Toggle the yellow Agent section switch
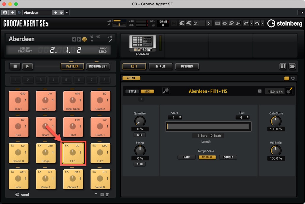 [x=287, y=78]
